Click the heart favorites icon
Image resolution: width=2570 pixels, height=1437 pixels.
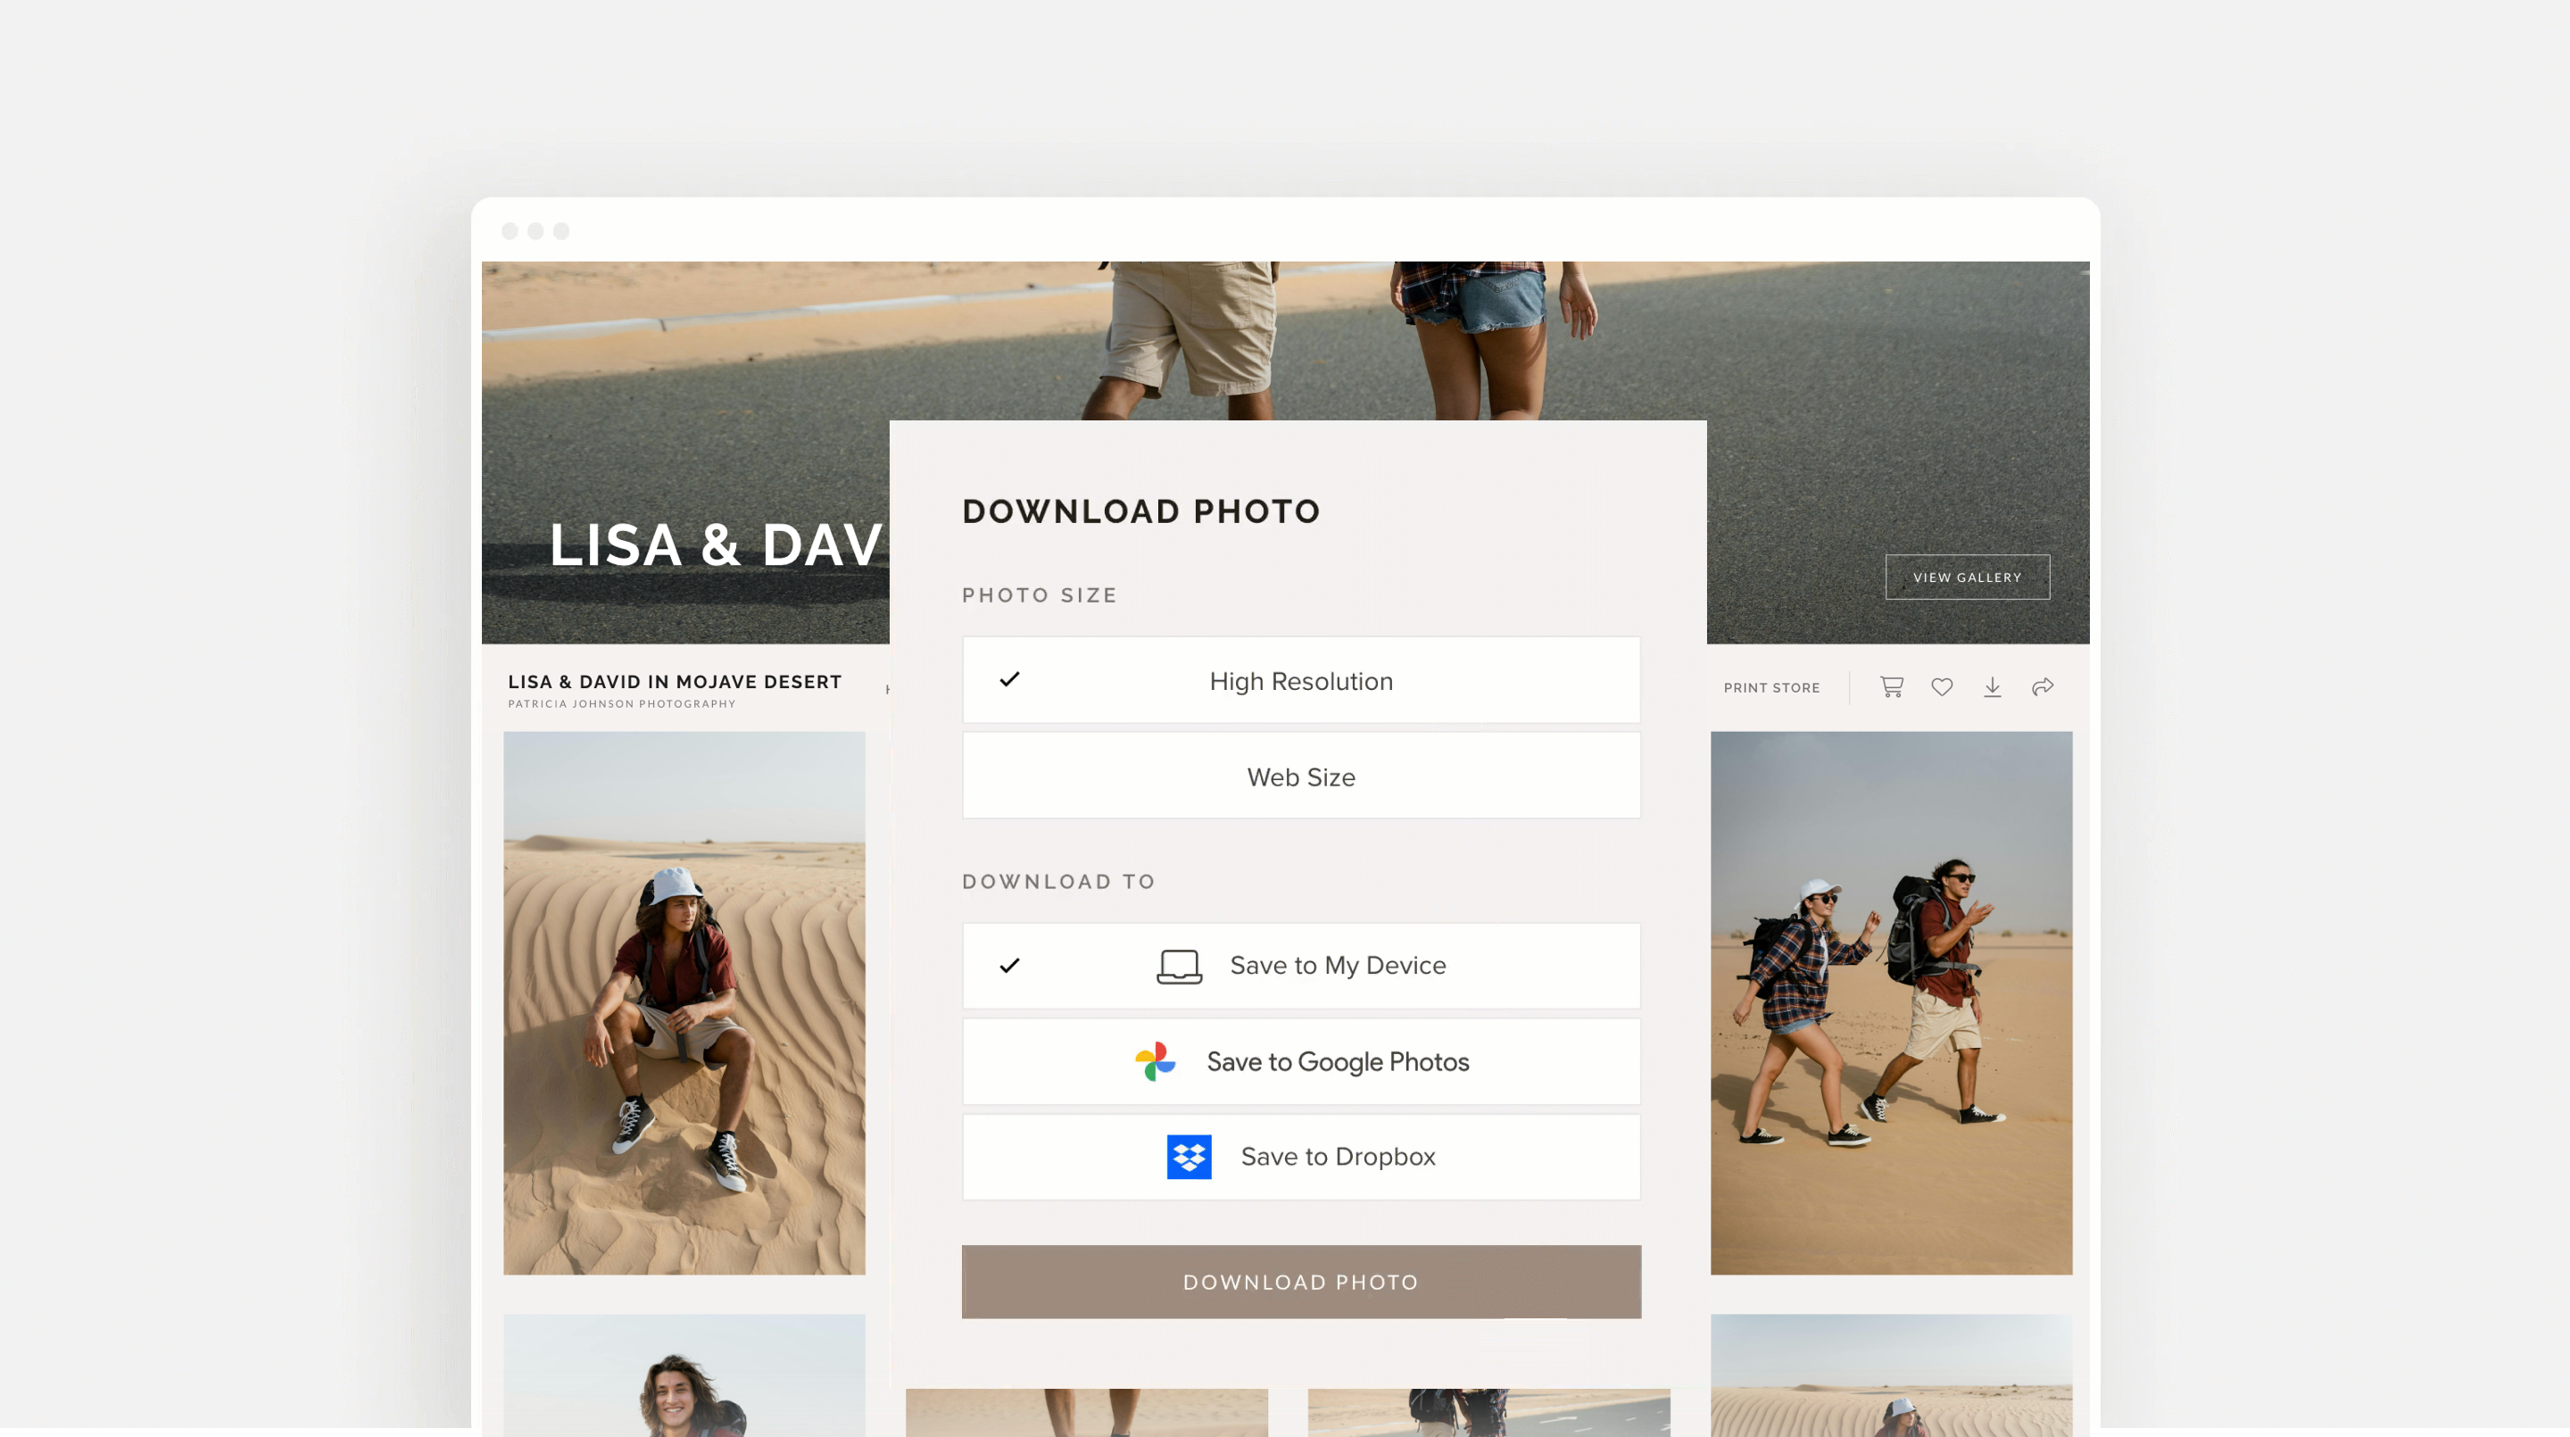coord(1942,686)
